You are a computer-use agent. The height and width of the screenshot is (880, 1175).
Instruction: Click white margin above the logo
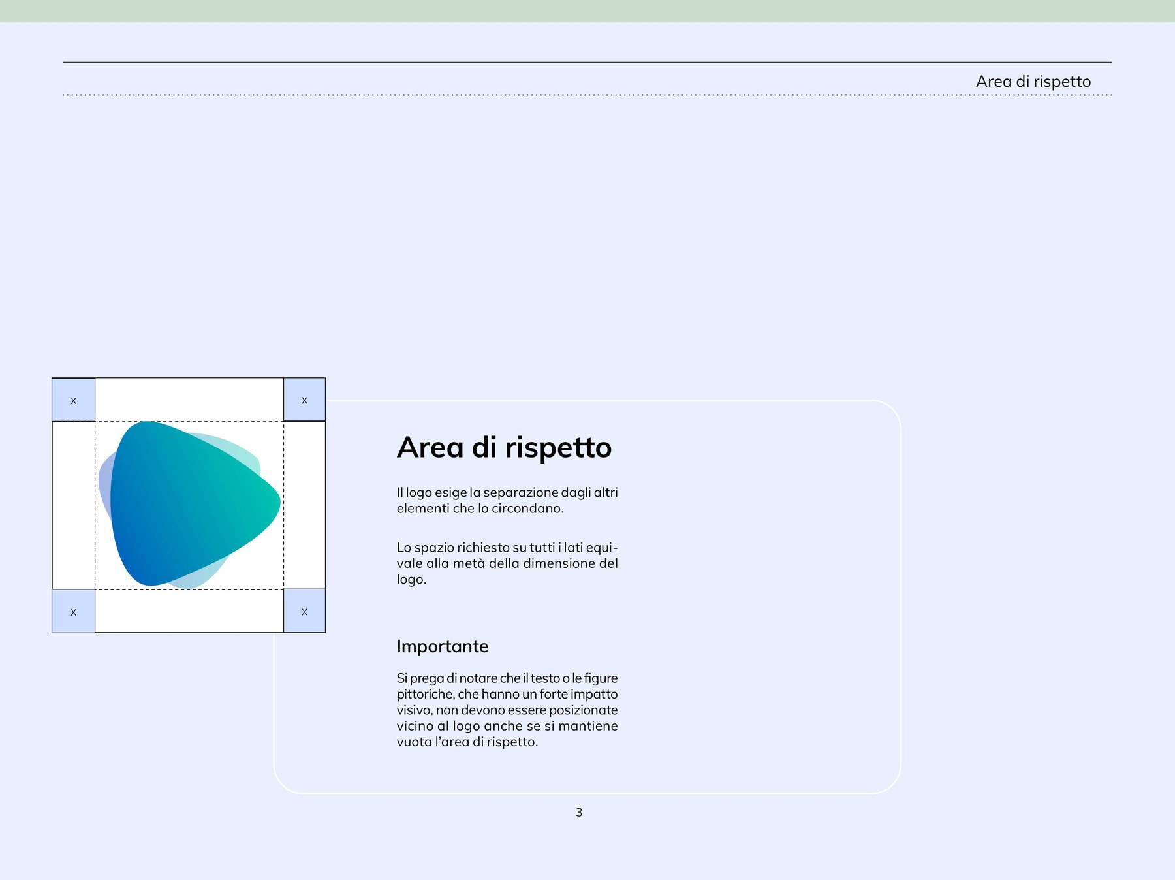(x=189, y=400)
